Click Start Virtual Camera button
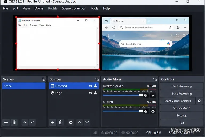The width and height of the screenshot is (205, 137). pos(178,101)
